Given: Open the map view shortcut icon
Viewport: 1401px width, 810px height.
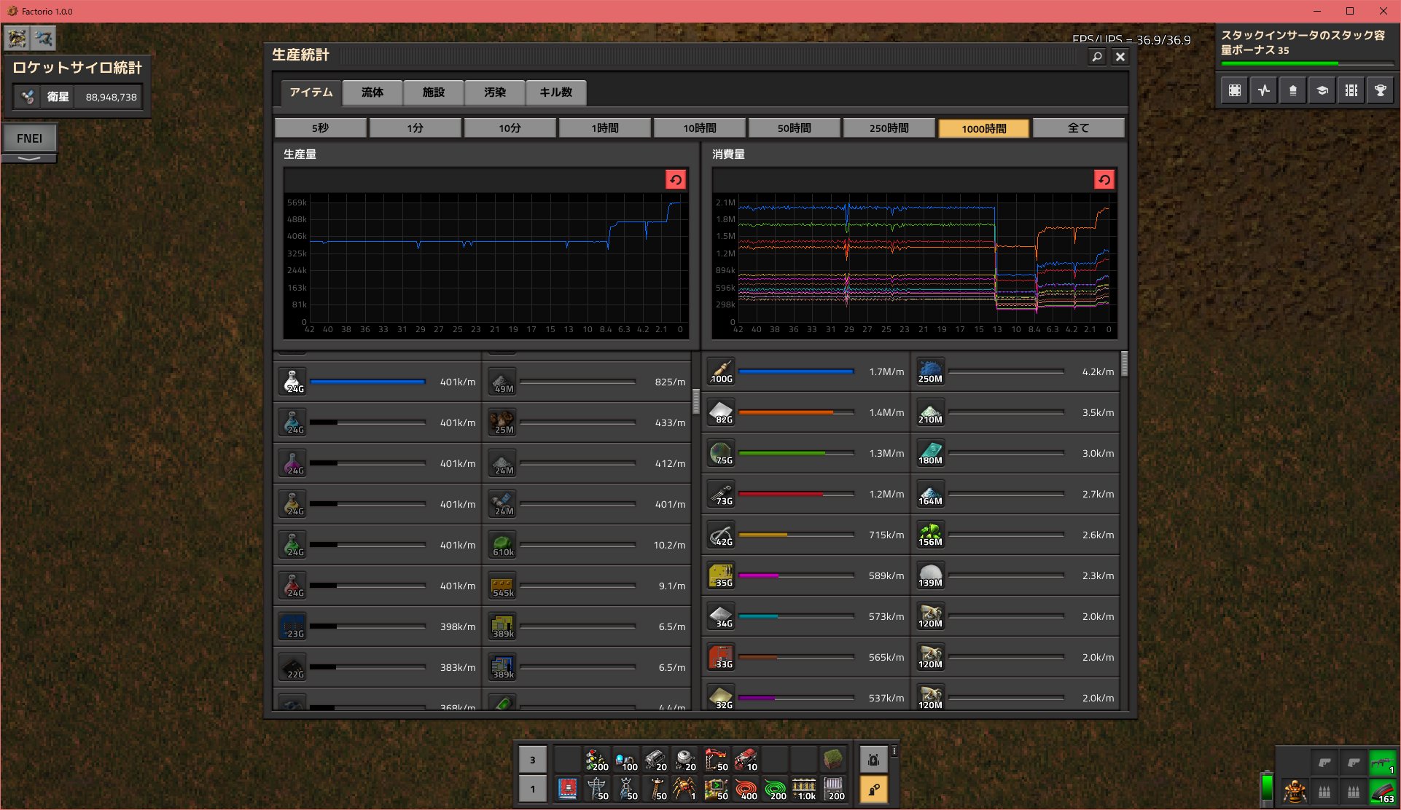Looking at the screenshot, I should (1235, 91).
